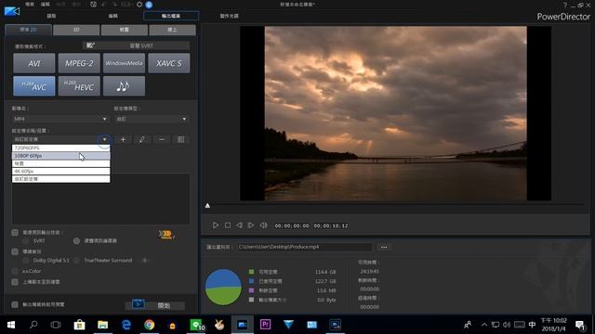Toggle the x.v.Color checkbox
This screenshot has width=595, height=334.
15,271
